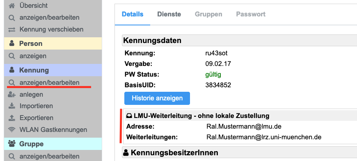Click the Historie anzeigen button
The image size is (357, 161).
(157, 98)
